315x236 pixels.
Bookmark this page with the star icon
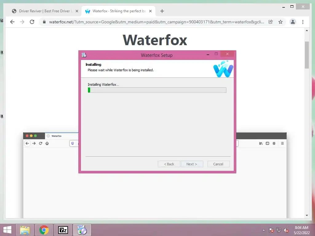tap(281, 22)
